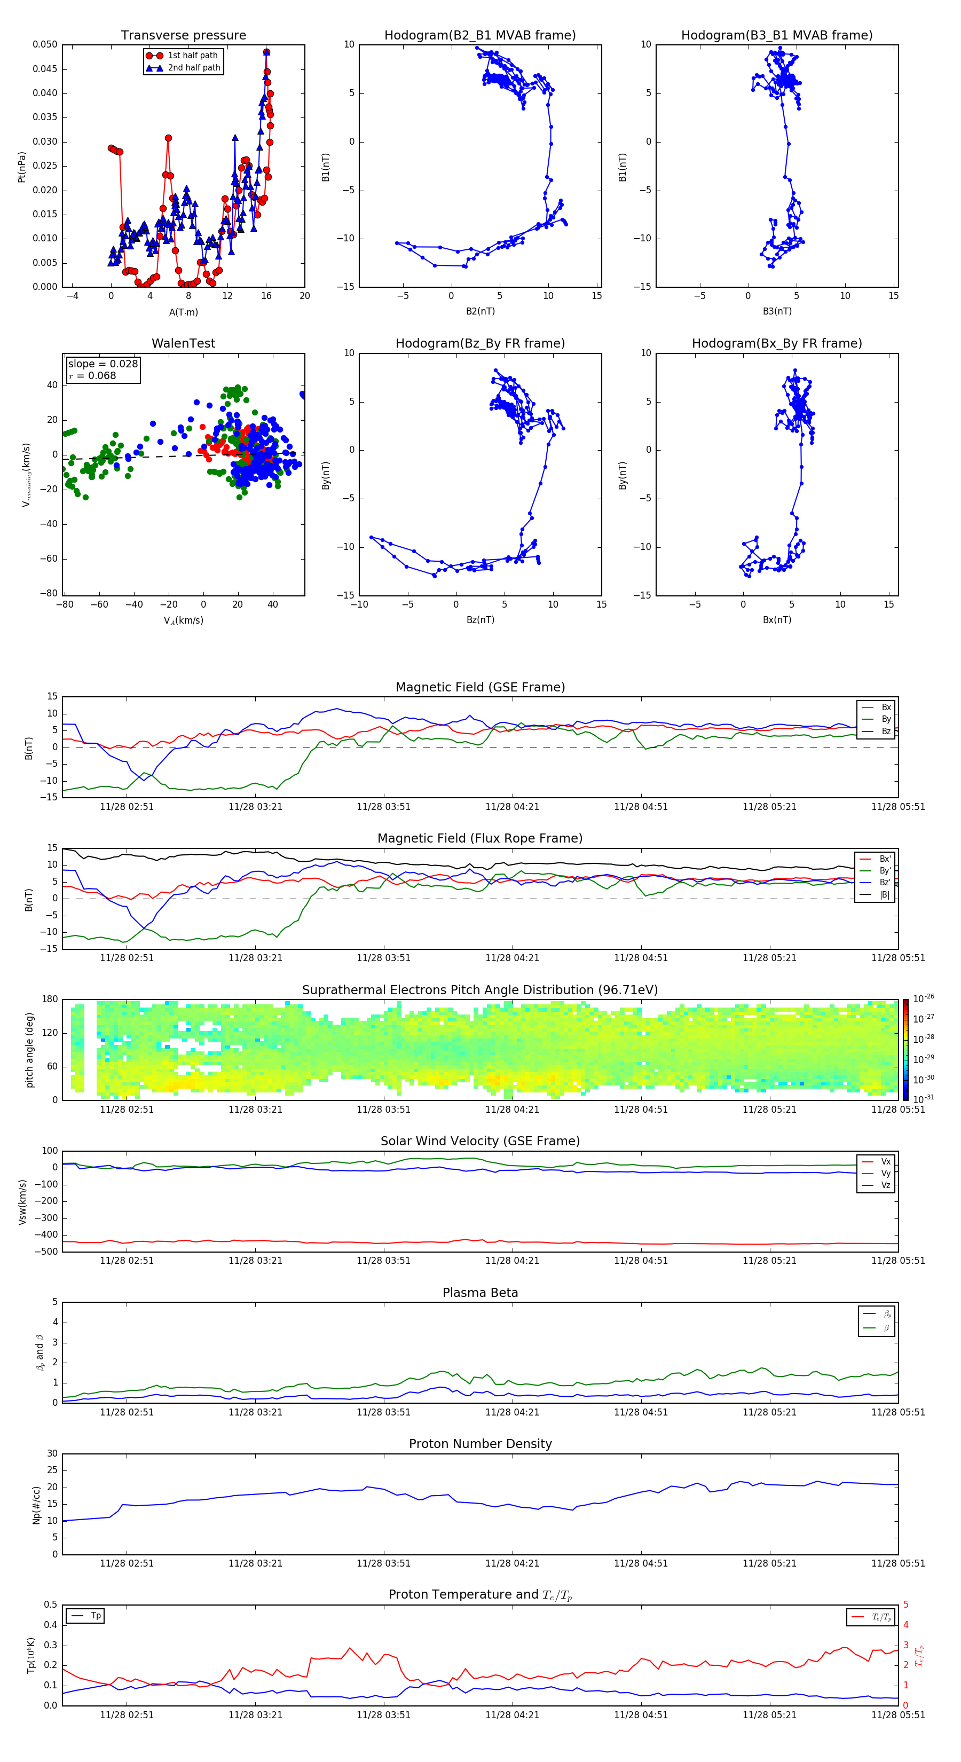The image size is (961, 1762).
Task: Click the 'Transverse pressure' plot title
Action: click(183, 35)
